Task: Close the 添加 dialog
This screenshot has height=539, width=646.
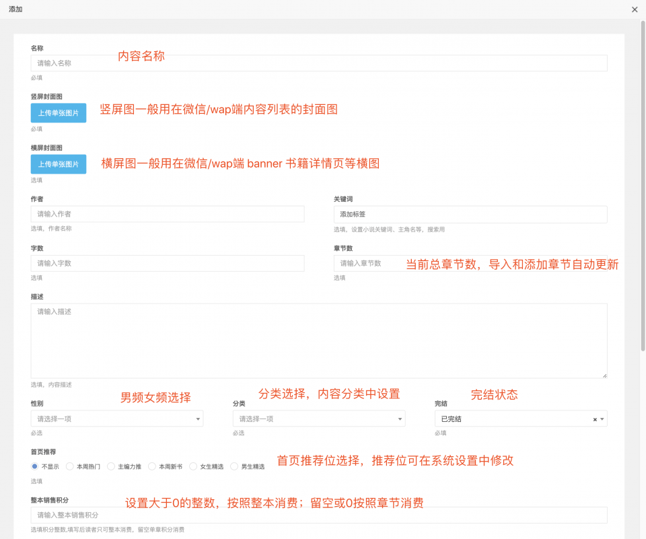Action: (x=634, y=9)
